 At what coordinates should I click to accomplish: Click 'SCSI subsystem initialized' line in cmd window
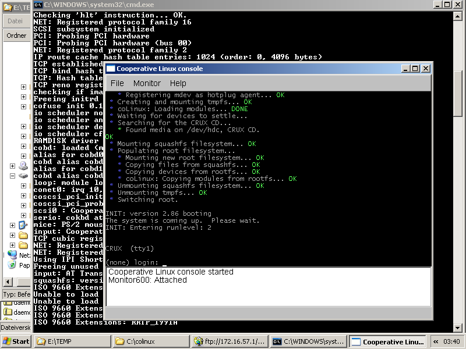coord(94,29)
